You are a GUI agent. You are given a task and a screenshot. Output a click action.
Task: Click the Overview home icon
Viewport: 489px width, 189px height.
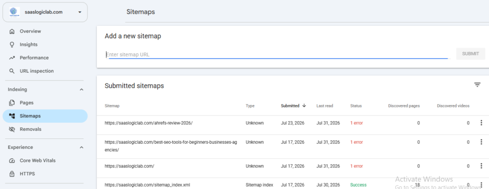point(12,31)
